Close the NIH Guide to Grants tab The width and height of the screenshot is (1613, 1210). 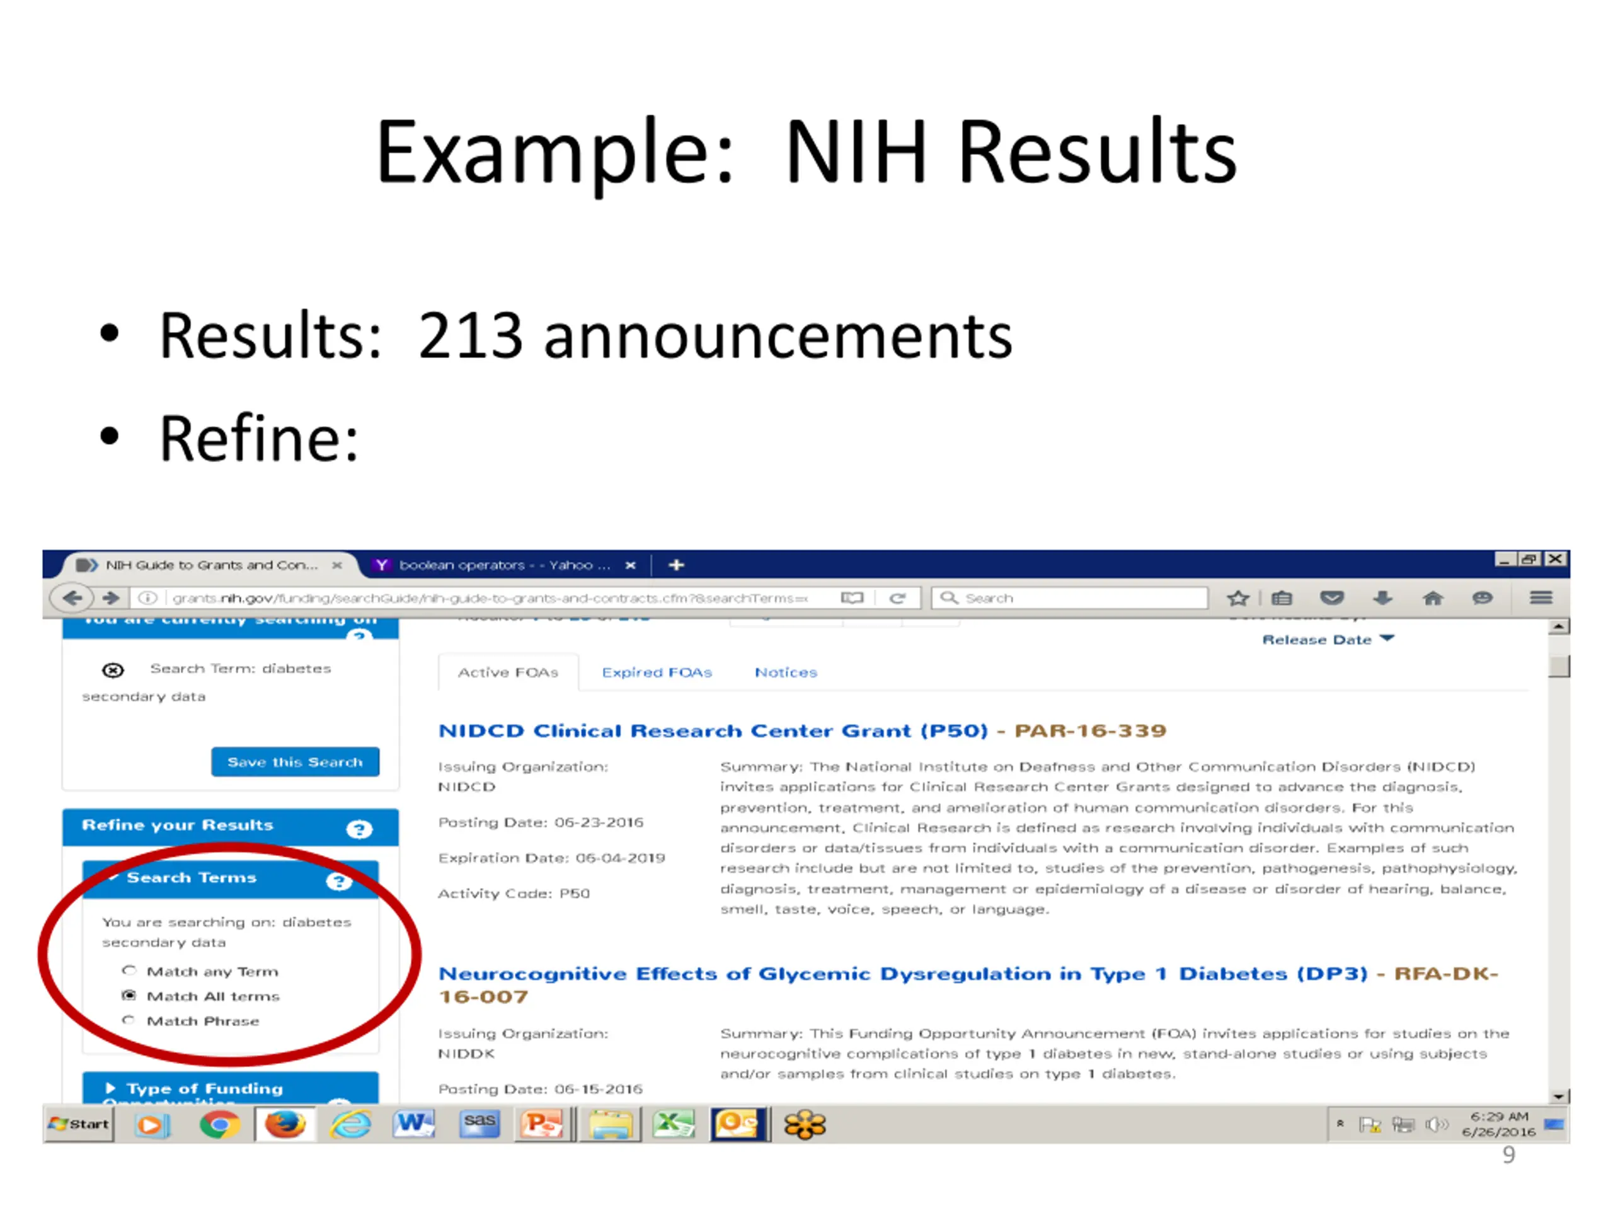337,565
